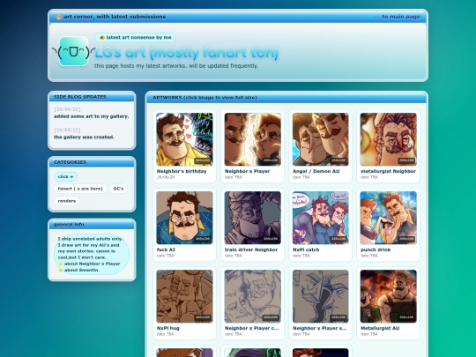Click the 'Metallurgist AU' caption text
Screen dimensions: 476x357
click(x=380, y=328)
